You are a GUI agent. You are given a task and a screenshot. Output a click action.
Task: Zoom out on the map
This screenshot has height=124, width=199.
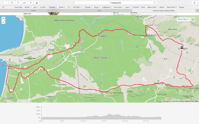[3, 22]
